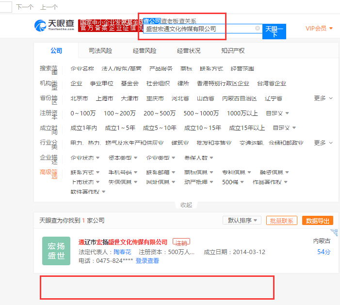Open the 动产抵押 dropdown filter
Screen dimensions: 340x305
198,182
